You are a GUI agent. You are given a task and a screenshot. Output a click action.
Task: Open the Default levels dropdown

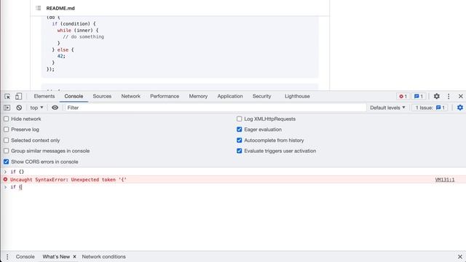(387, 108)
